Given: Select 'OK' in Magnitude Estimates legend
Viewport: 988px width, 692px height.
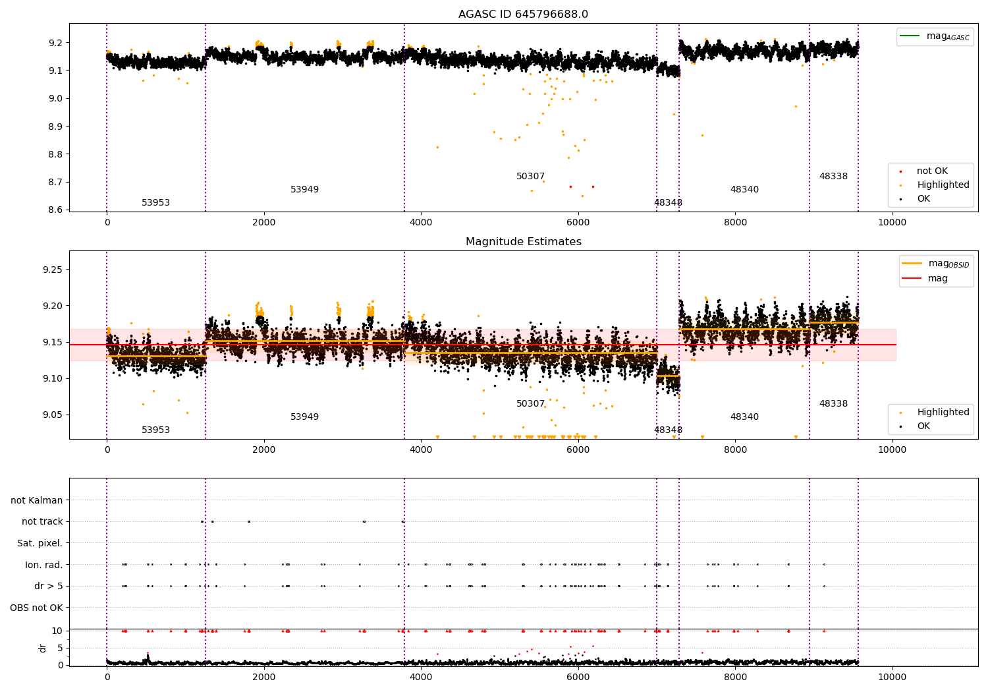Looking at the screenshot, I should pos(923,426).
